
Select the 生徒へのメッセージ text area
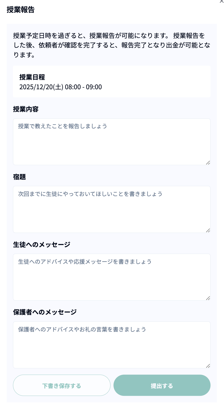coord(112,277)
